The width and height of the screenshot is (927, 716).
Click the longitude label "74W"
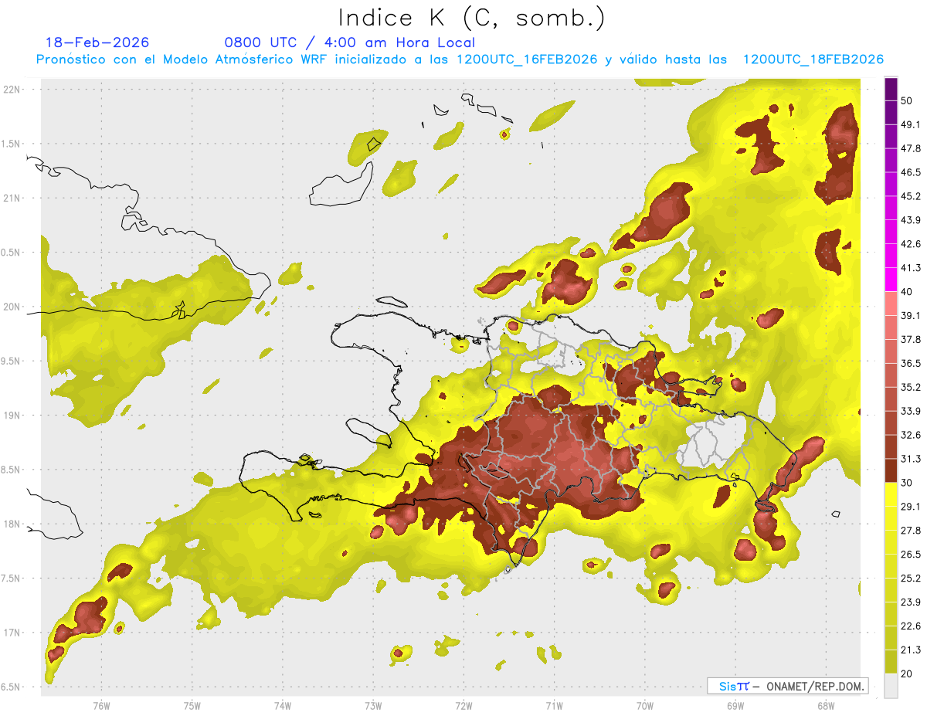[283, 706]
